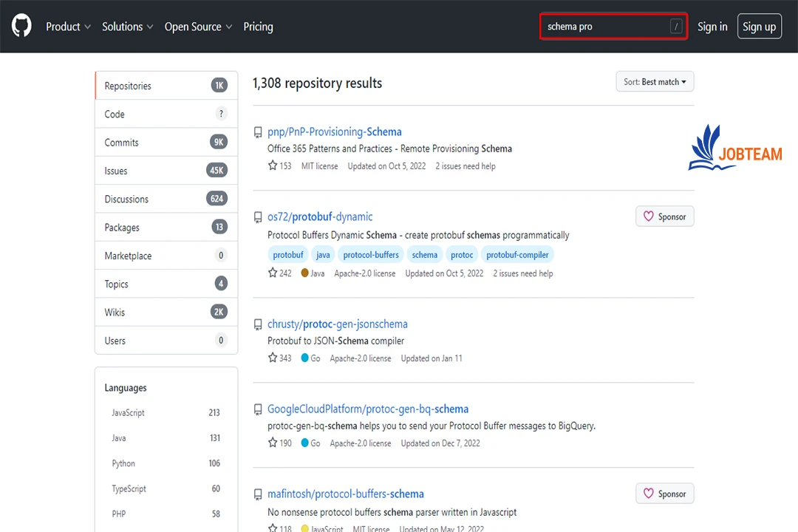This screenshot has width=798, height=532.
Task: Click the repository icon beside GoogleCloudPlatform/protoc-gen-bq-schema
Action: pos(258,409)
